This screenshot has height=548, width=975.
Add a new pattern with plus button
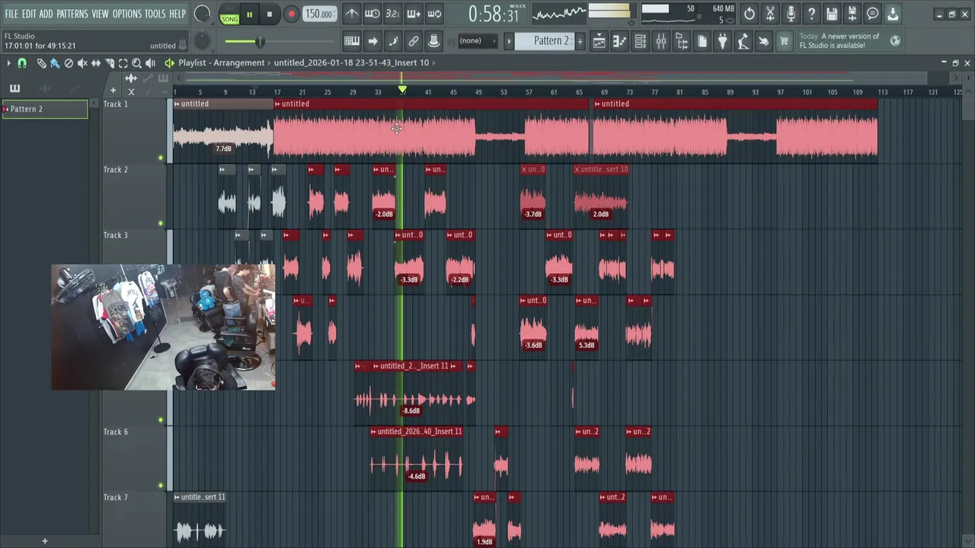[580, 41]
